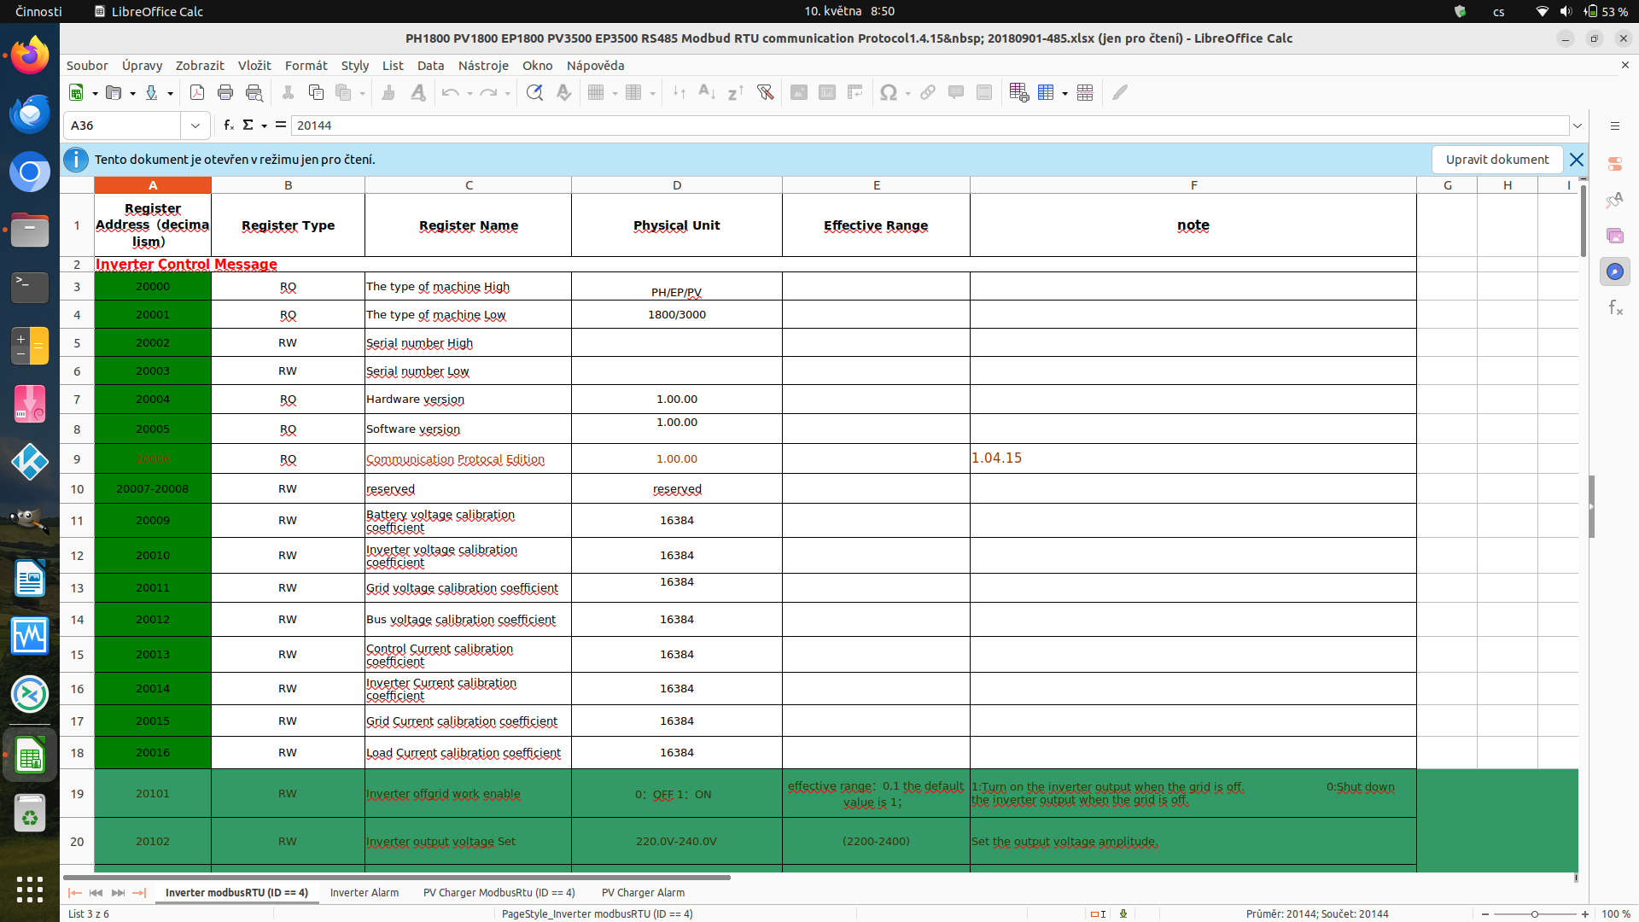Switch to PV Charger Alarm sheet tab
The height and width of the screenshot is (922, 1639).
click(643, 892)
